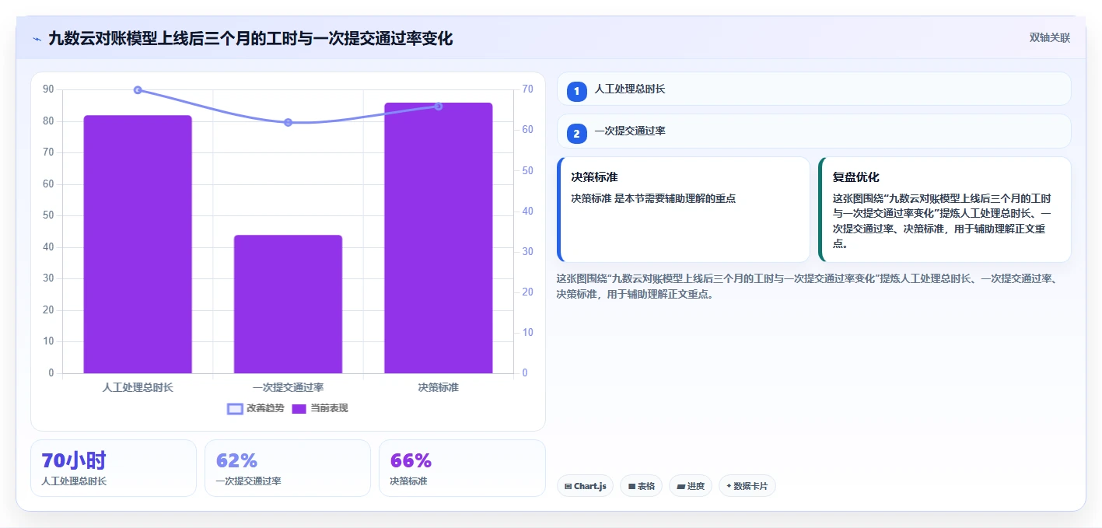The height and width of the screenshot is (528, 1102).
Task: Select the 决策标准 bar in the chart
Action: click(x=439, y=238)
